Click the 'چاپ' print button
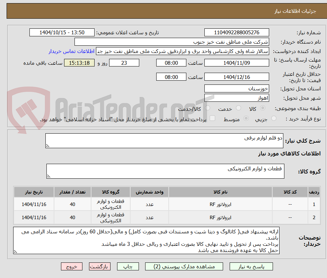This screenshot has width=327, height=278. tap(128, 267)
